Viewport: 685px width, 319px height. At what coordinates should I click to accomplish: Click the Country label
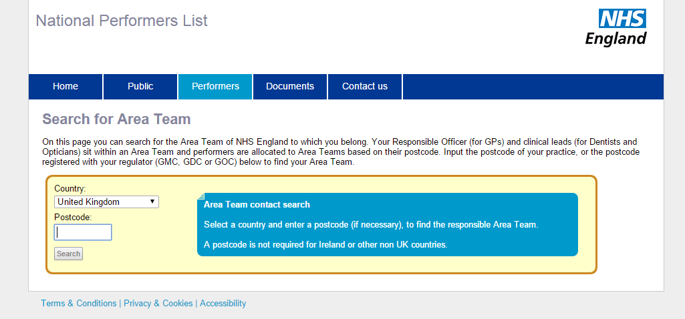[70, 189]
